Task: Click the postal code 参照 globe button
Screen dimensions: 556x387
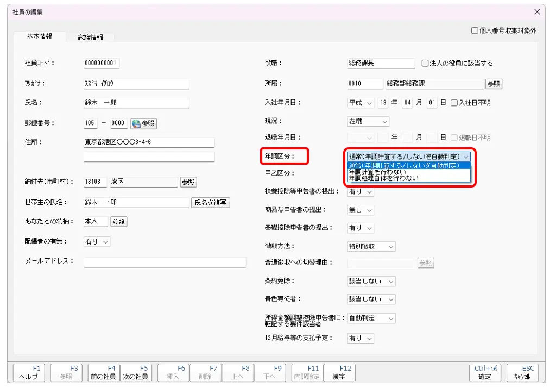Action: coord(143,123)
